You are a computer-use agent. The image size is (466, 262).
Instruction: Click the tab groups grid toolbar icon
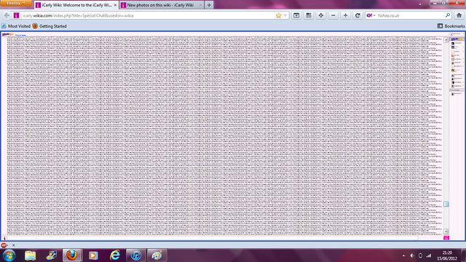[309, 15]
